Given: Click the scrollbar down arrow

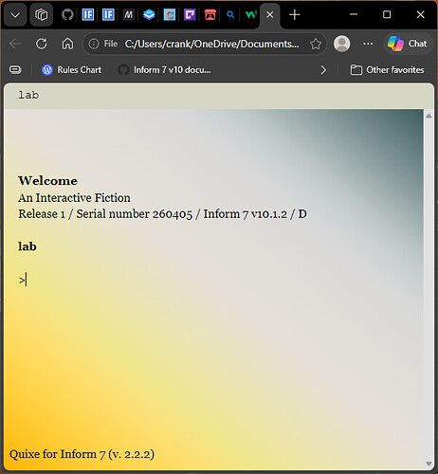Looking at the screenshot, I should [x=429, y=464].
